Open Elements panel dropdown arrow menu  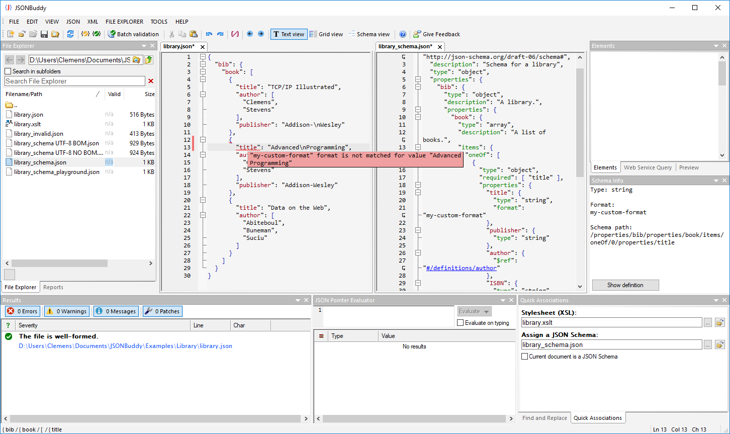click(716, 46)
